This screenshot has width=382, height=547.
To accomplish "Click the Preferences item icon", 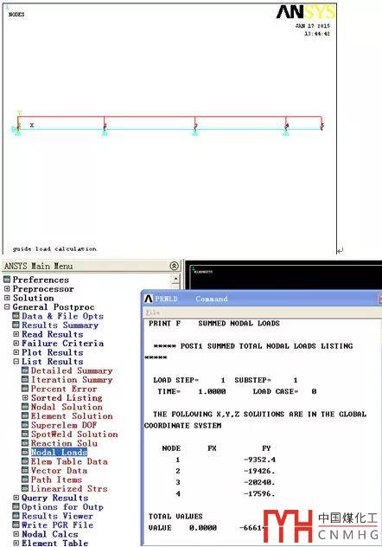I will (x=7, y=280).
